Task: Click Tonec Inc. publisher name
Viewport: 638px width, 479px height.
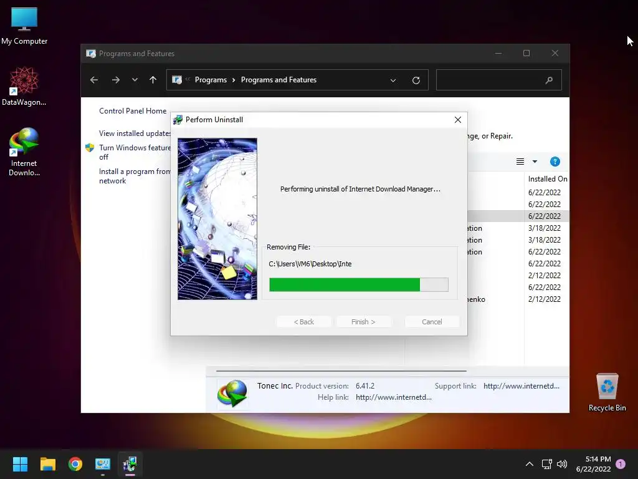Action: point(275,385)
